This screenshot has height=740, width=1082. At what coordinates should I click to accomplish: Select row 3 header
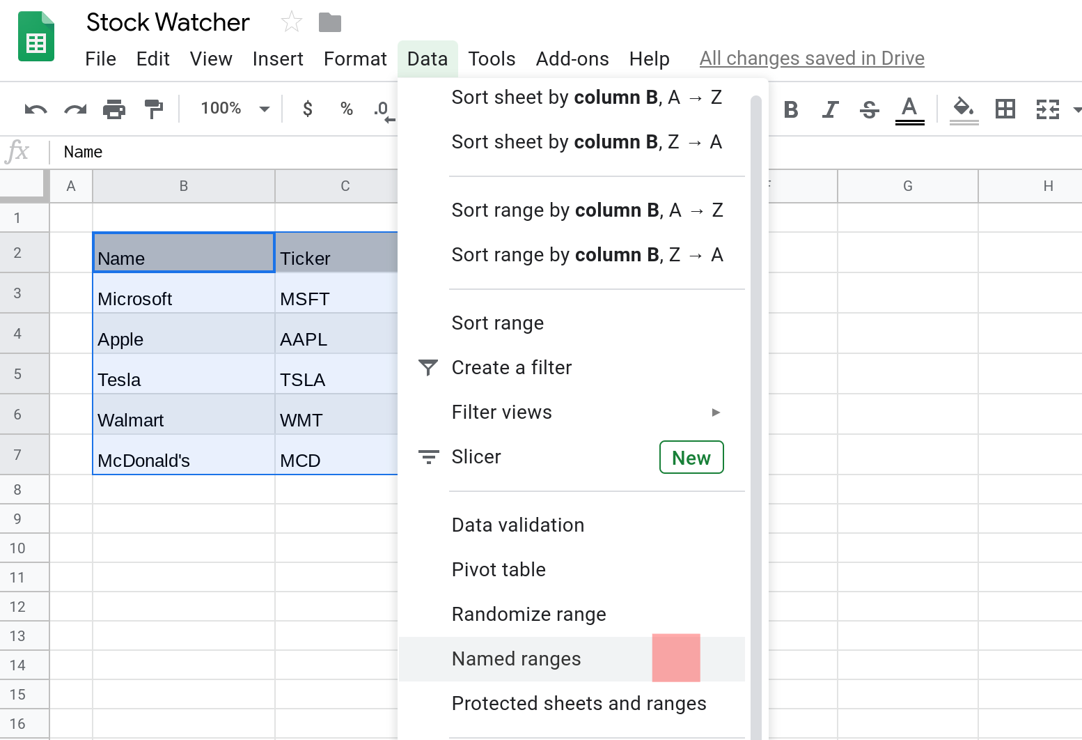coord(24,293)
